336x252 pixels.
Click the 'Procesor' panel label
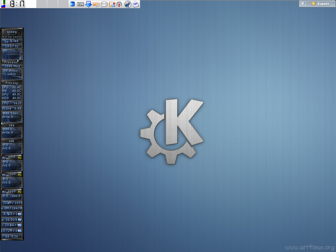coord(11,62)
